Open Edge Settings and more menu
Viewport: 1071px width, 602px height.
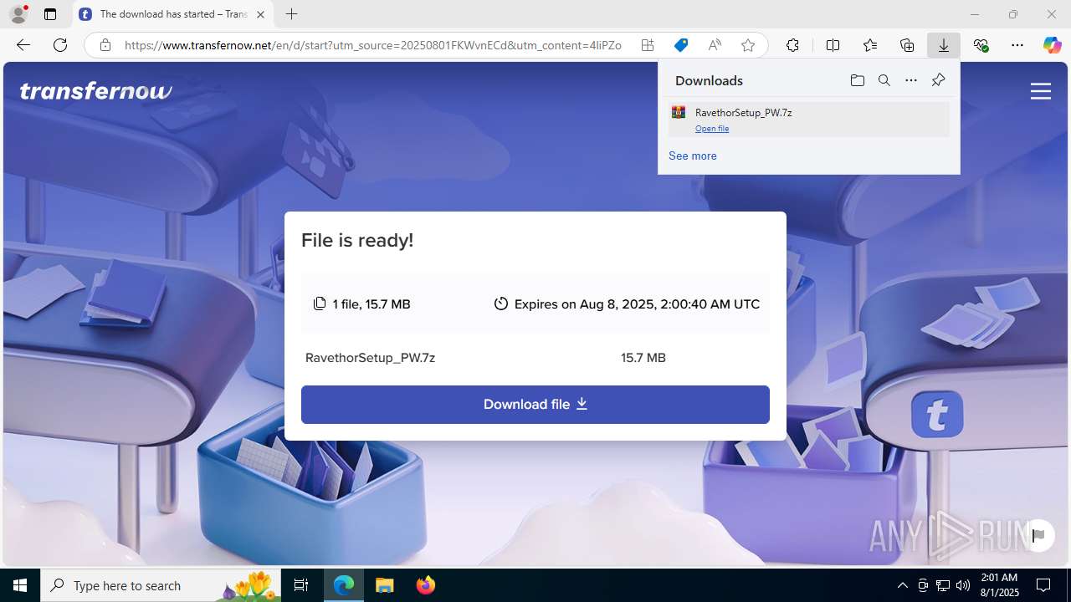click(1017, 45)
